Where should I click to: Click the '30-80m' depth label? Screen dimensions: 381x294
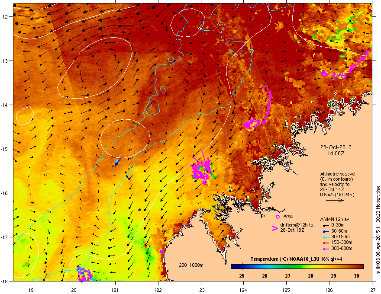tap(339, 231)
